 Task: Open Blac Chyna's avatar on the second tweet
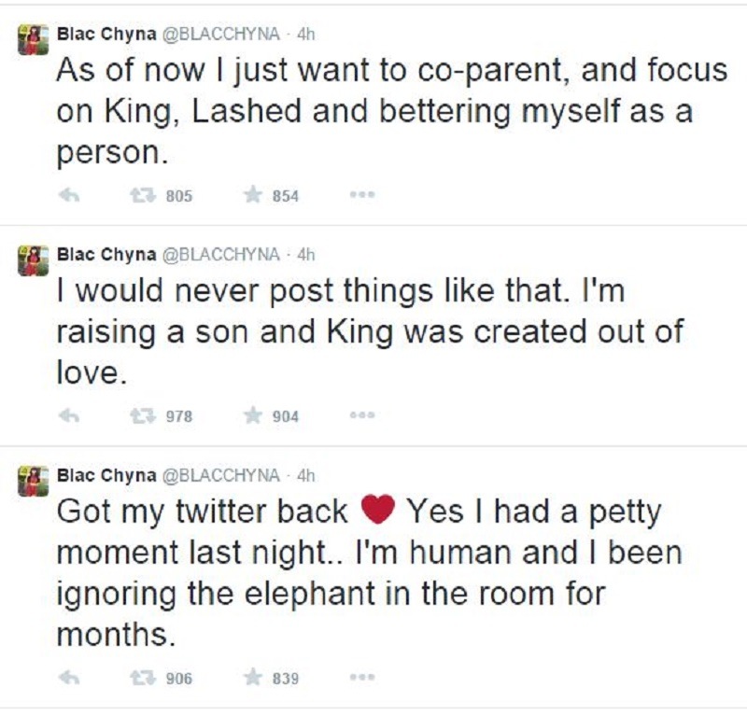[34, 260]
